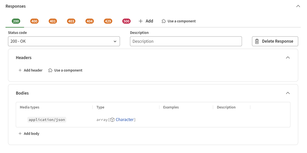Click Add header
307x153 pixels.
(x=30, y=70)
